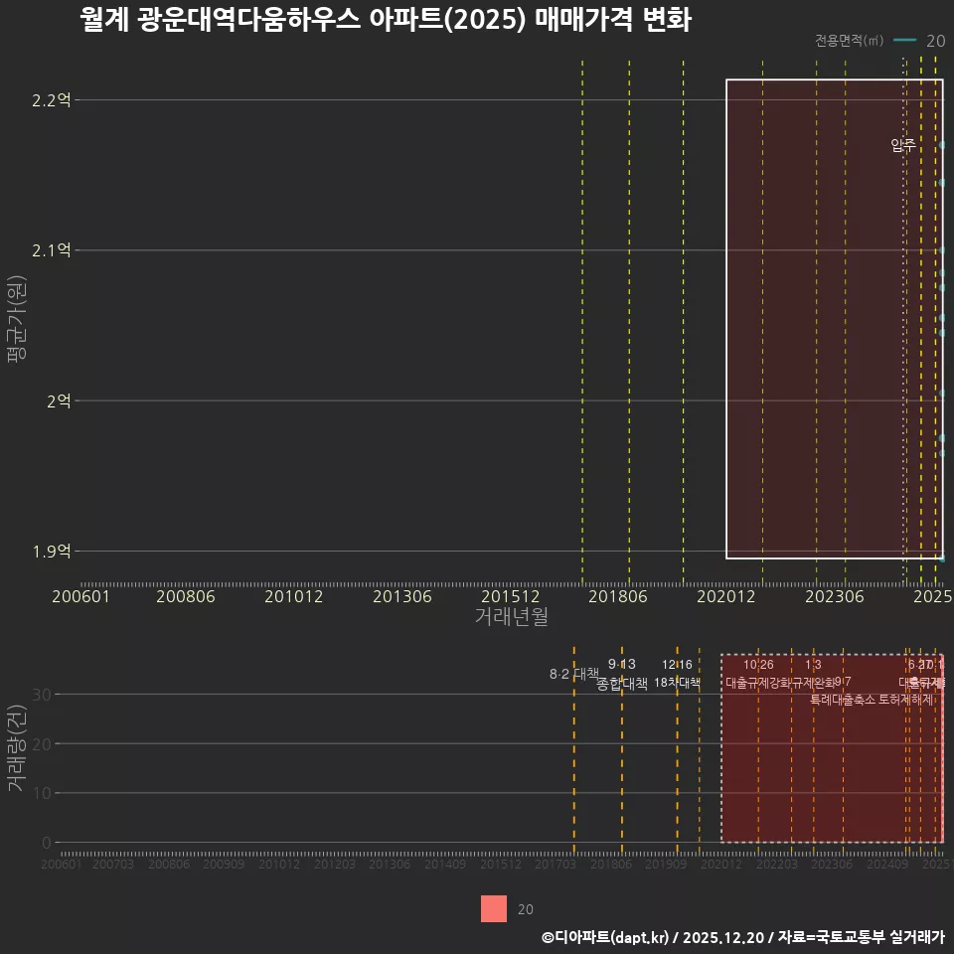Viewport: 954px width, 954px height.
Task: Click the 2025 label on price chart axis
Action: (x=934, y=594)
